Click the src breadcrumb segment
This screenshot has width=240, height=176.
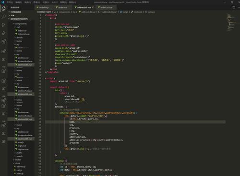pos(55,12)
